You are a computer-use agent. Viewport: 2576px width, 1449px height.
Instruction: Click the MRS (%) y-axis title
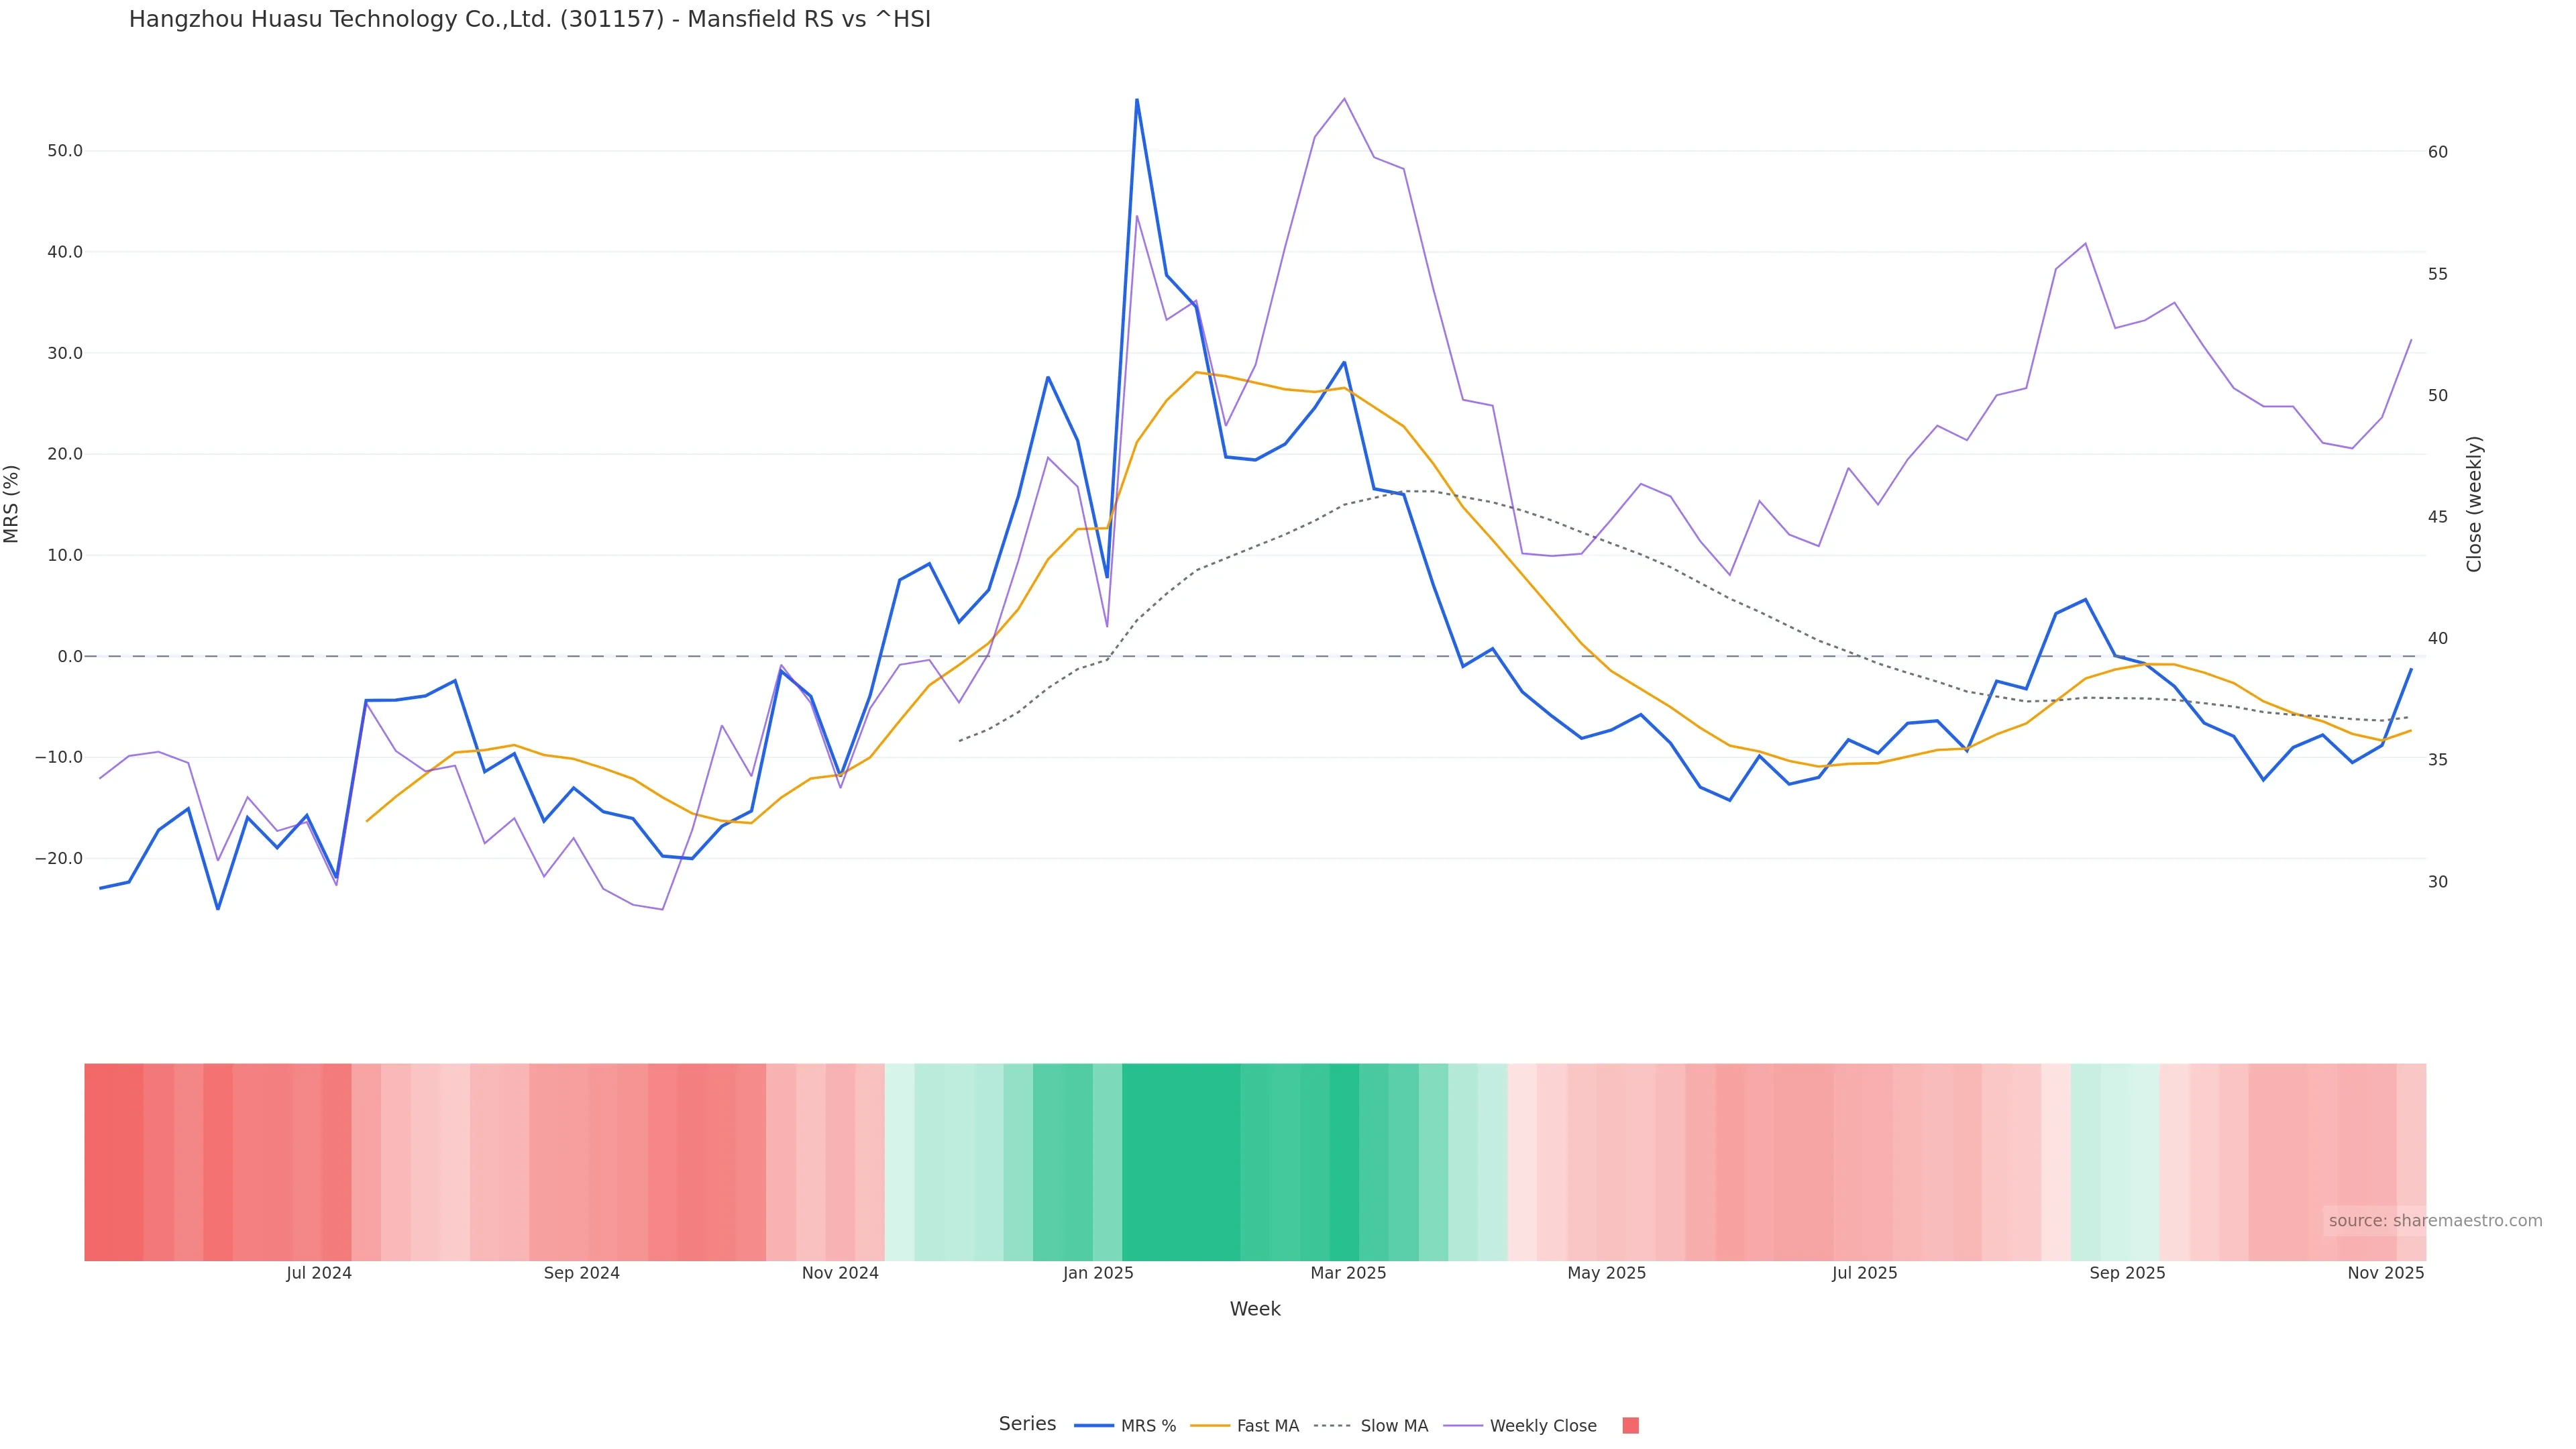12,503
